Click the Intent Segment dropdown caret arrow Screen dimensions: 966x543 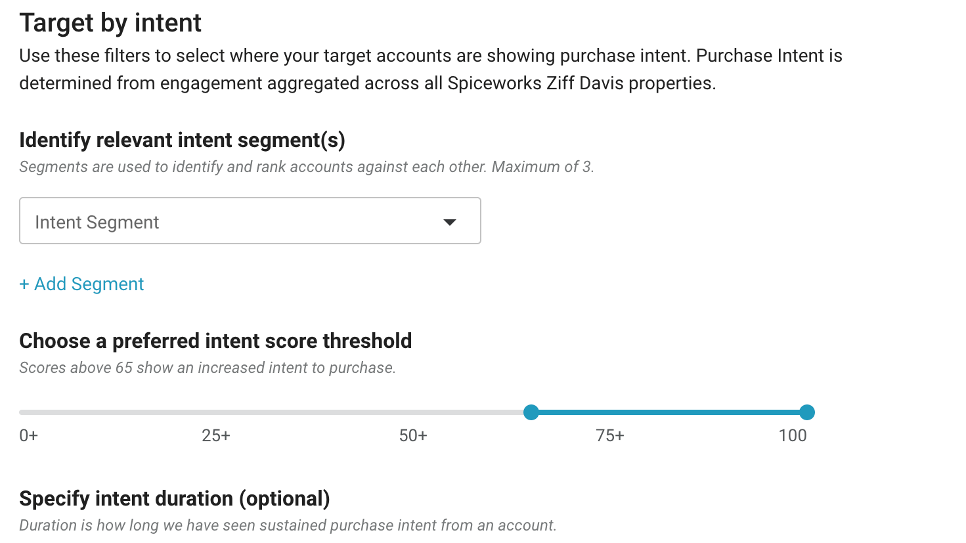(x=450, y=222)
